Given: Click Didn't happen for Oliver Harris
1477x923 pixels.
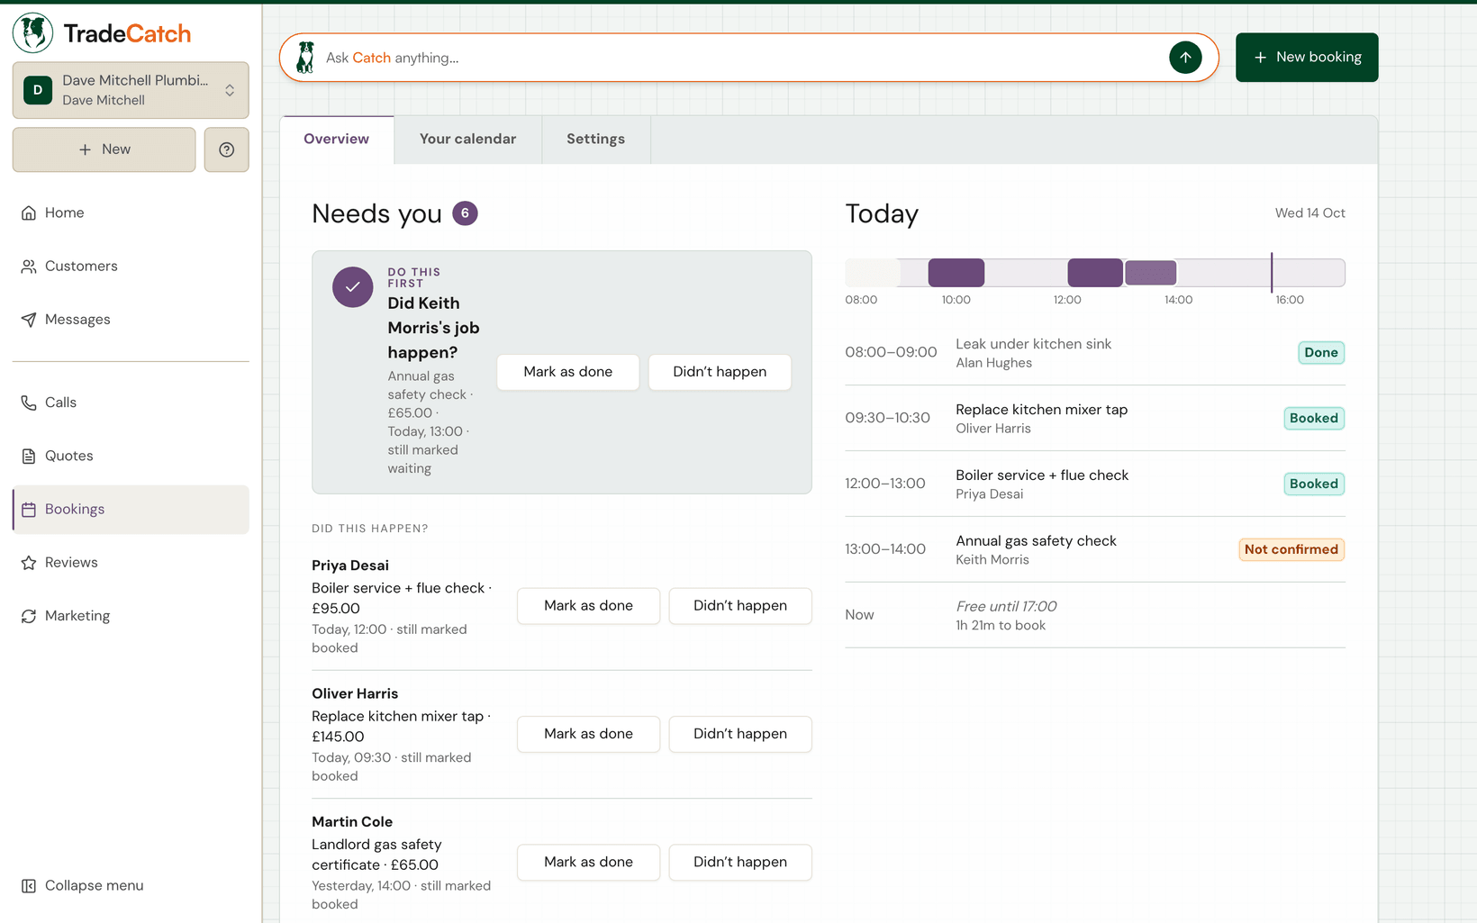Looking at the screenshot, I should coord(740,734).
